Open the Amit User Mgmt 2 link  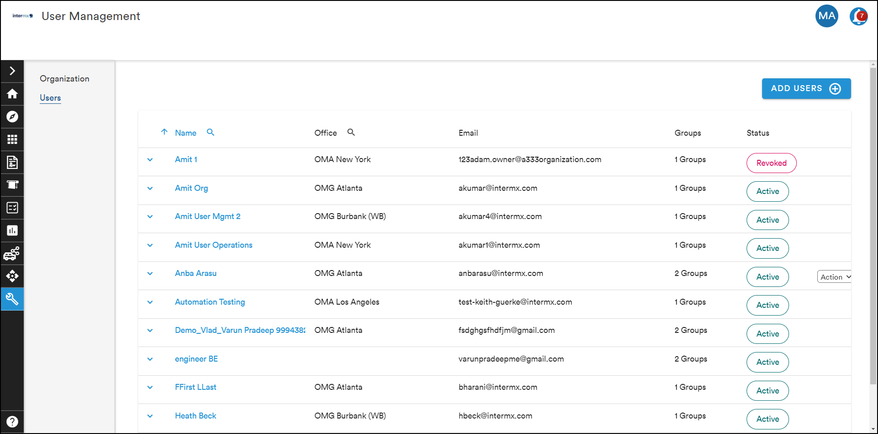(x=208, y=216)
